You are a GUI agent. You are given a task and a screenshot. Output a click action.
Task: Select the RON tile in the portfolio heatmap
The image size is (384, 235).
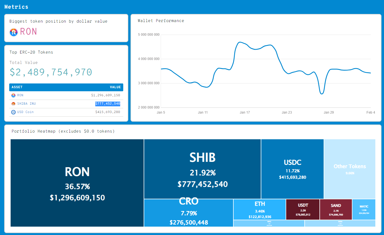click(x=77, y=183)
